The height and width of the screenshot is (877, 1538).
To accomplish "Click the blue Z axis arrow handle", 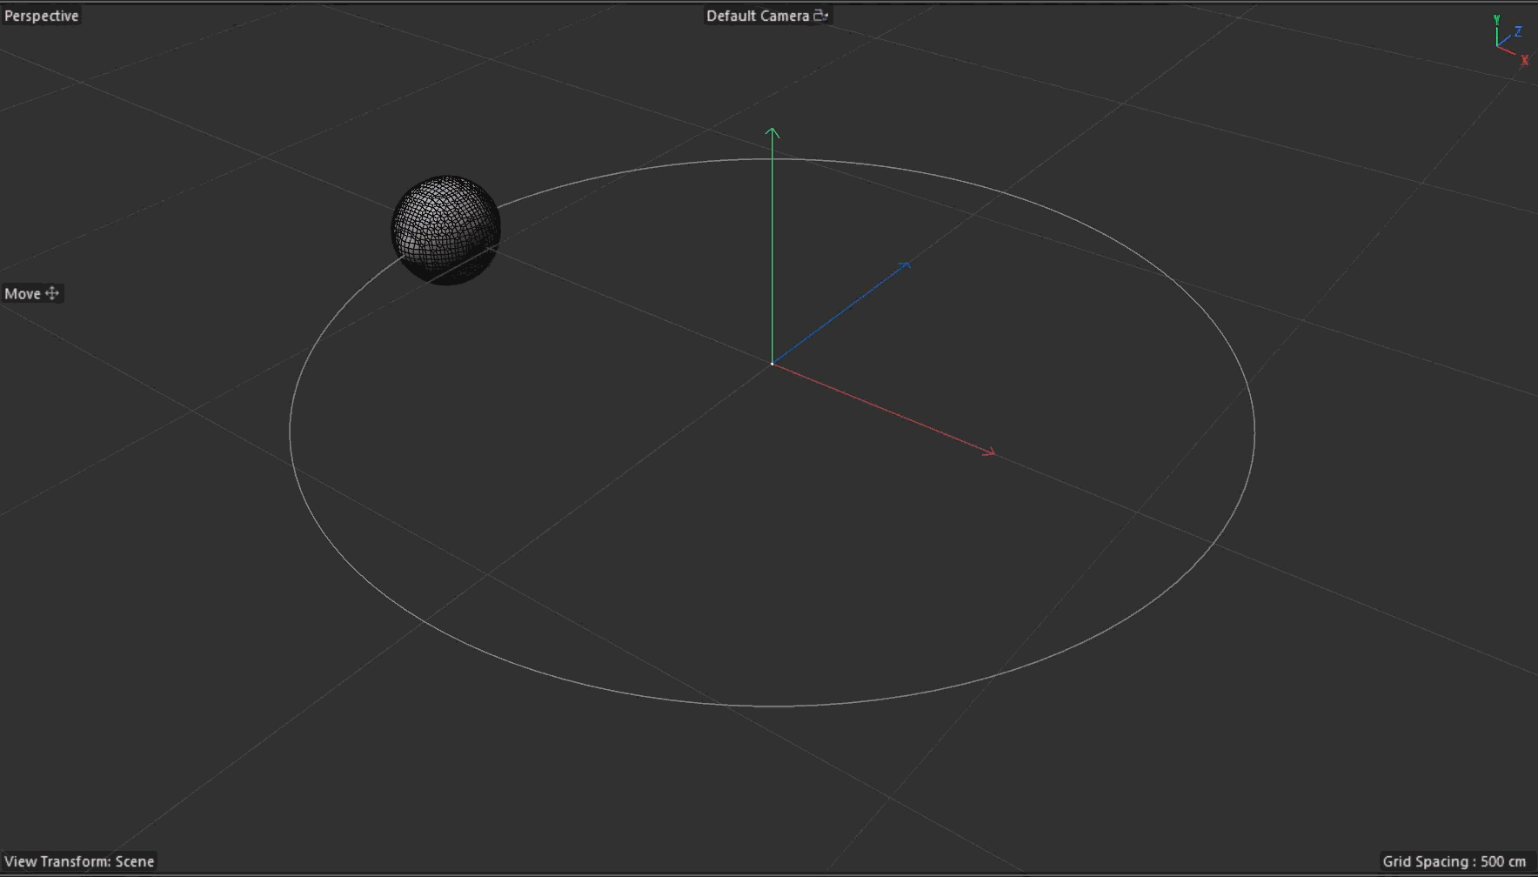I will (905, 264).
